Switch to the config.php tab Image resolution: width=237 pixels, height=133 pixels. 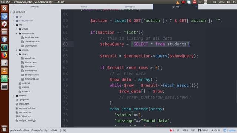[130, 7]
